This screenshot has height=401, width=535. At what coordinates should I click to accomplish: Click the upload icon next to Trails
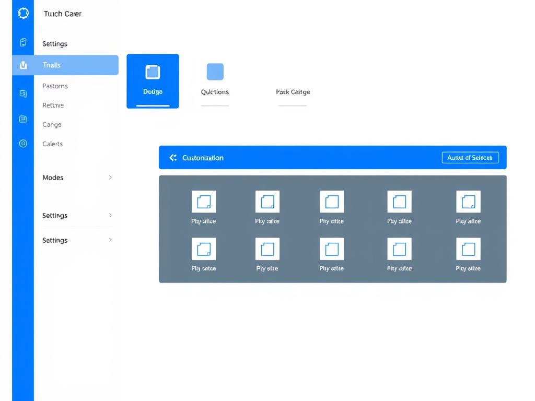tap(23, 65)
